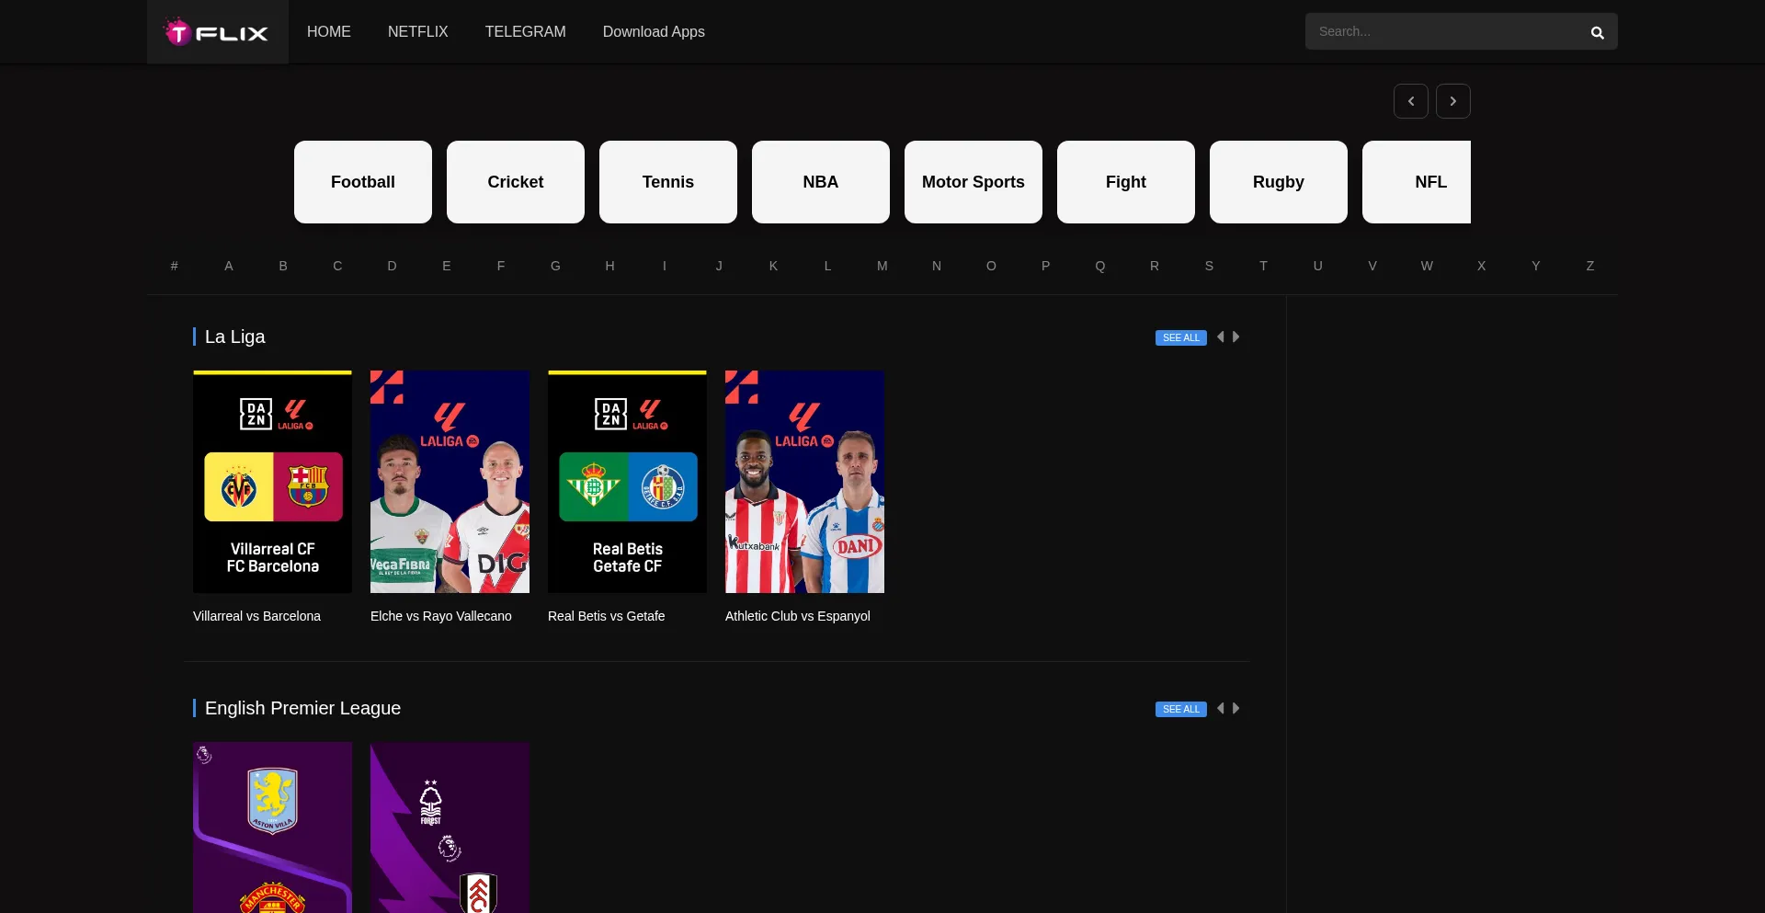Screen dimensions: 1765x913
Task: Open the TELEGRAM menu item
Action: pos(525,31)
